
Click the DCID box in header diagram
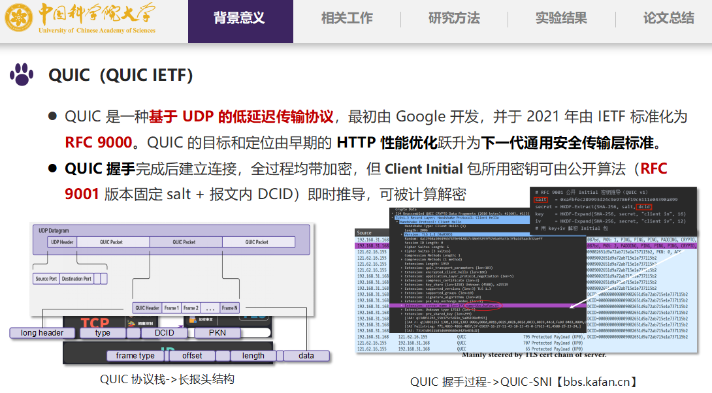164,333
